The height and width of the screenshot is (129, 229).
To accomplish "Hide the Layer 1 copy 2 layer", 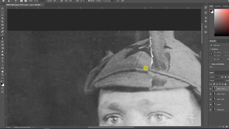I will (210, 94).
